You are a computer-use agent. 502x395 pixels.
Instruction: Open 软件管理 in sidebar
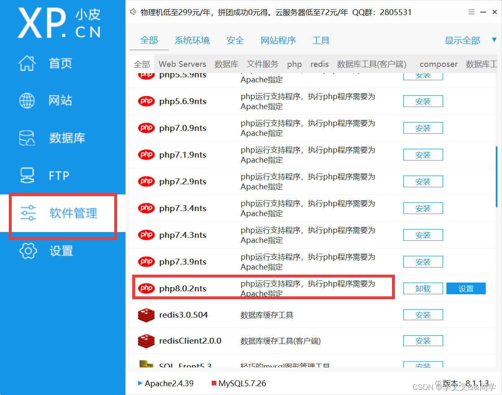(x=73, y=213)
